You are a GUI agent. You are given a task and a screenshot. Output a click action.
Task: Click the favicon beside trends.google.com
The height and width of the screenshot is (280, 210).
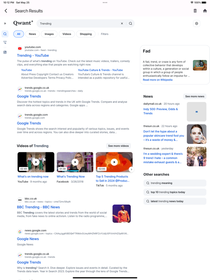20,116
